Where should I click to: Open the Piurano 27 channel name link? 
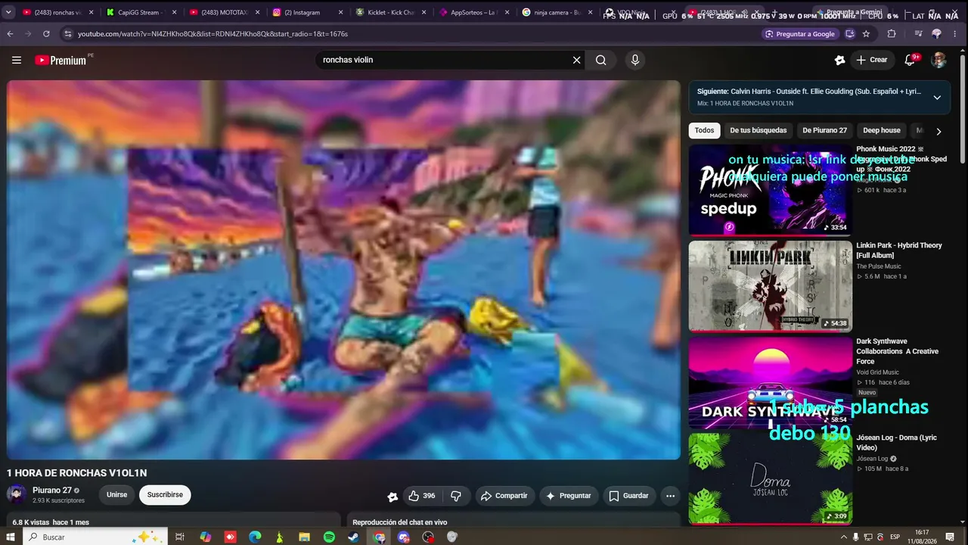coord(52,490)
